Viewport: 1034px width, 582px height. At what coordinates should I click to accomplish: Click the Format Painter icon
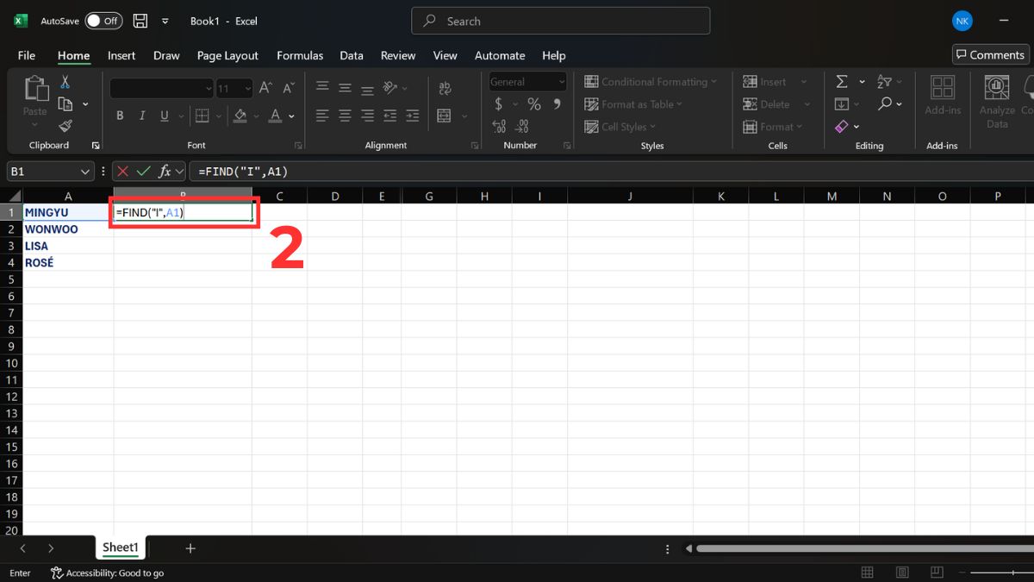pos(65,126)
